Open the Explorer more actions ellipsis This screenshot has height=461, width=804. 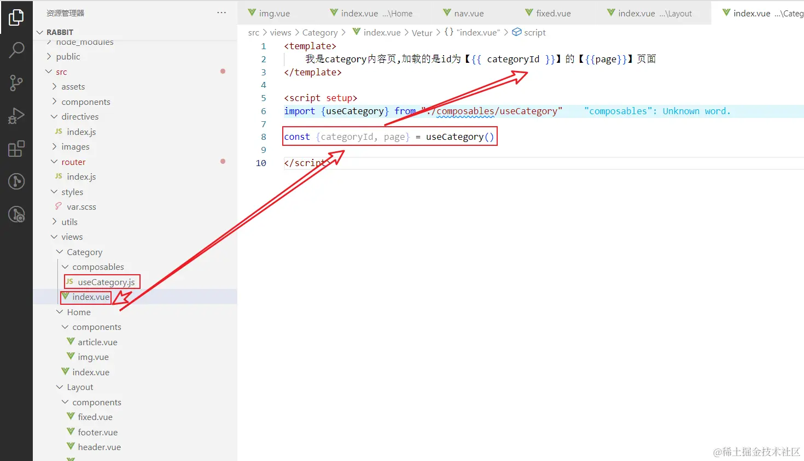(222, 13)
